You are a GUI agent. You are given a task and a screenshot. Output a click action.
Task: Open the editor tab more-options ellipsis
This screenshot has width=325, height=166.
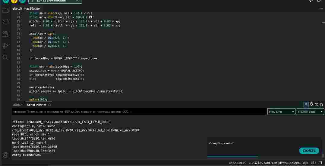point(321,8)
